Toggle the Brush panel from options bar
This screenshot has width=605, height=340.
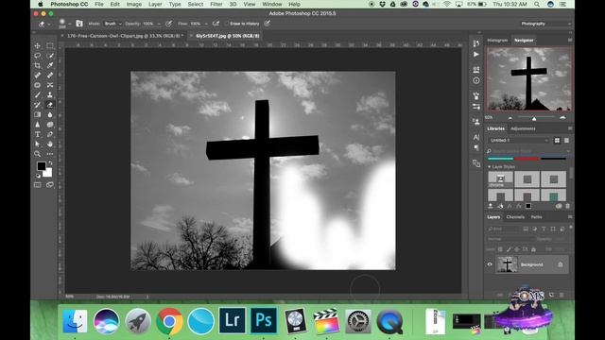(79, 24)
